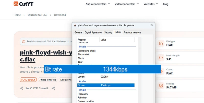Click FLAC value under Codec

coord(169,73)
